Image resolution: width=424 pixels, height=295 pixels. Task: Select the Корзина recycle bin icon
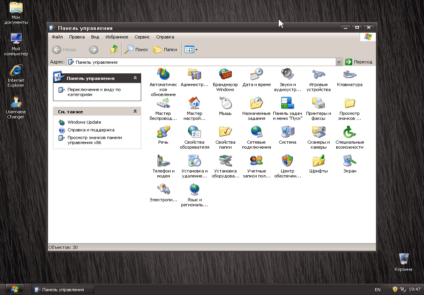tap(403, 262)
